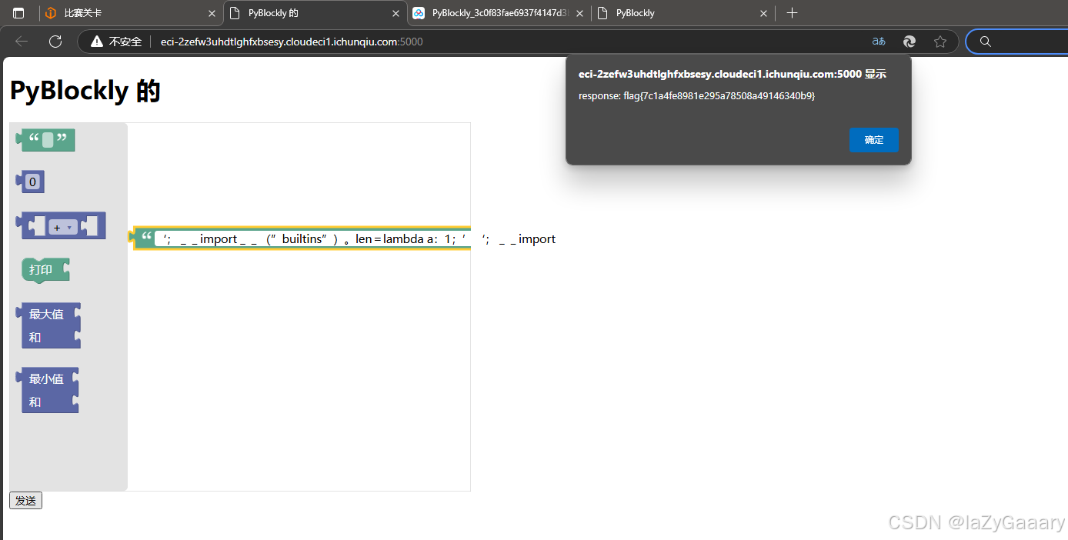
Task: Switch to the 比赛关卡 tab
Action: click(130, 13)
